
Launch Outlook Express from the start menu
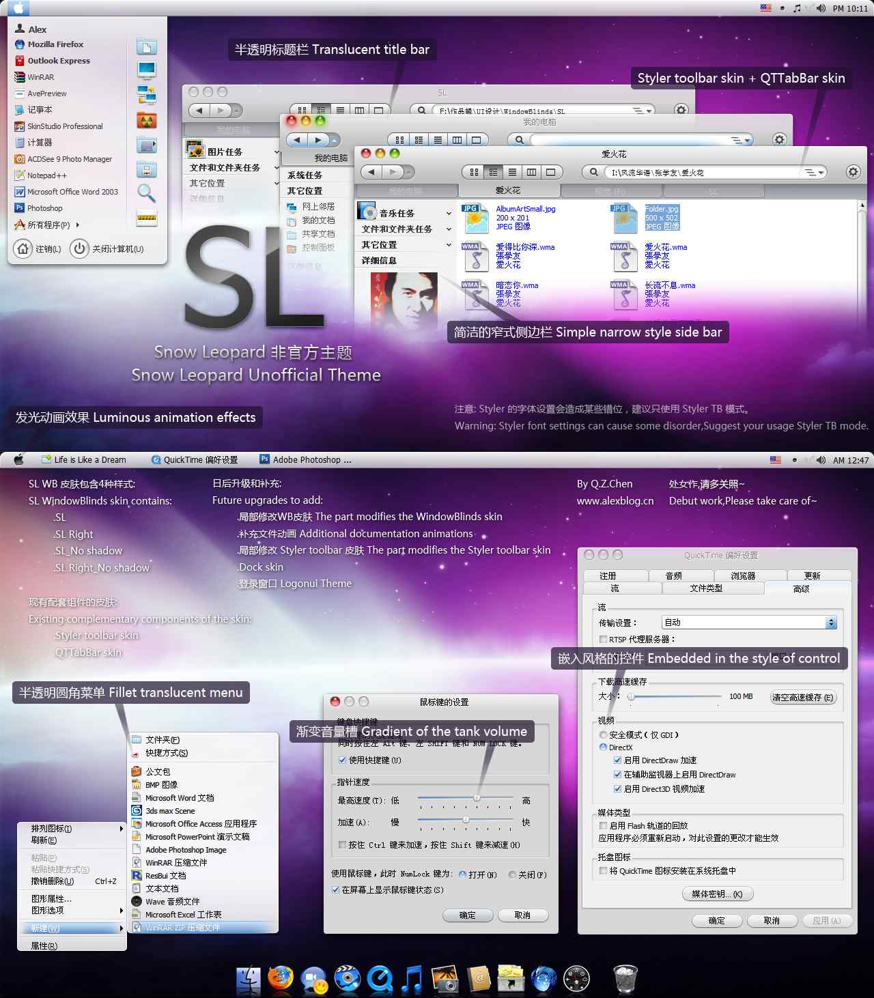point(53,61)
